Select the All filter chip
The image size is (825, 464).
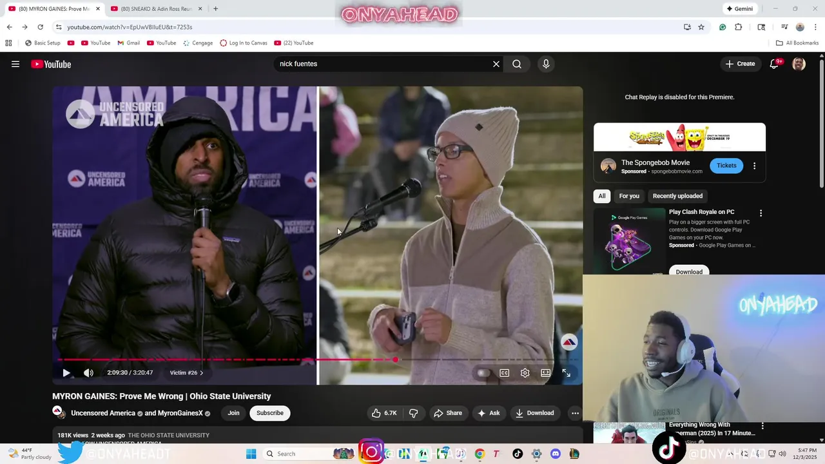click(602, 196)
